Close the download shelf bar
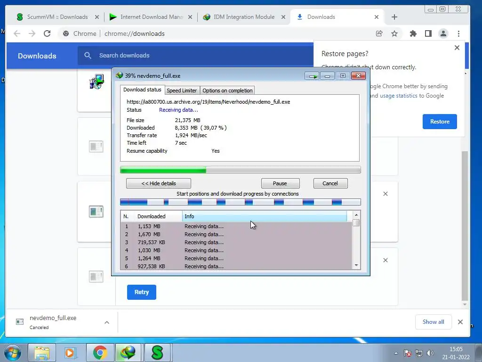 pyautogui.click(x=460, y=322)
